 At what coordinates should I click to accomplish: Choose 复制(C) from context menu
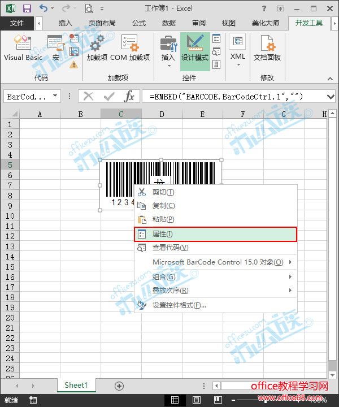(215, 206)
